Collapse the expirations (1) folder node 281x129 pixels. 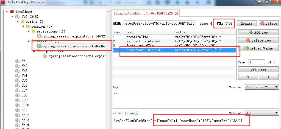(29, 31)
